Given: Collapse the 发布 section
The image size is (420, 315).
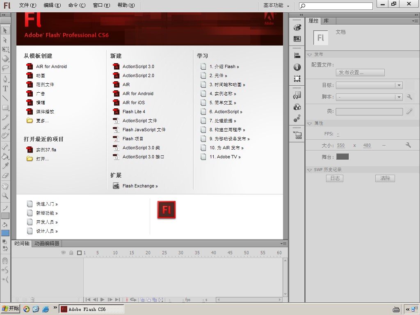Looking at the screenshot, I should tap(310, 55).
